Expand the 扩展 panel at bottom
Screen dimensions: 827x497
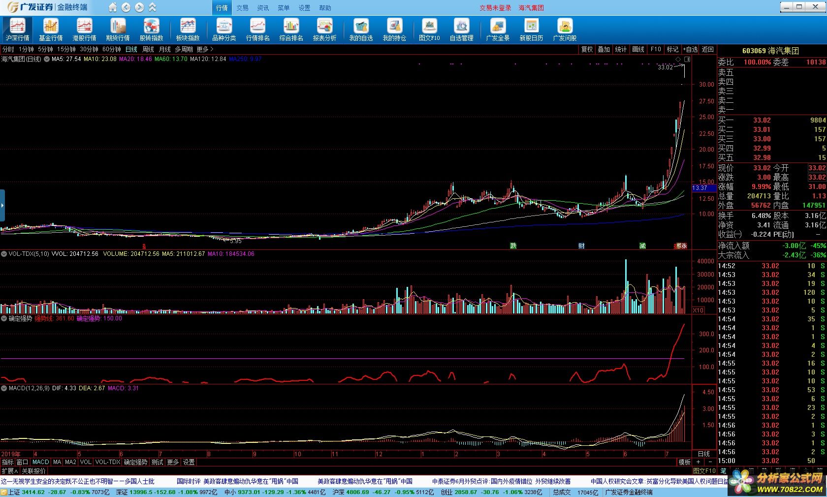9,471
